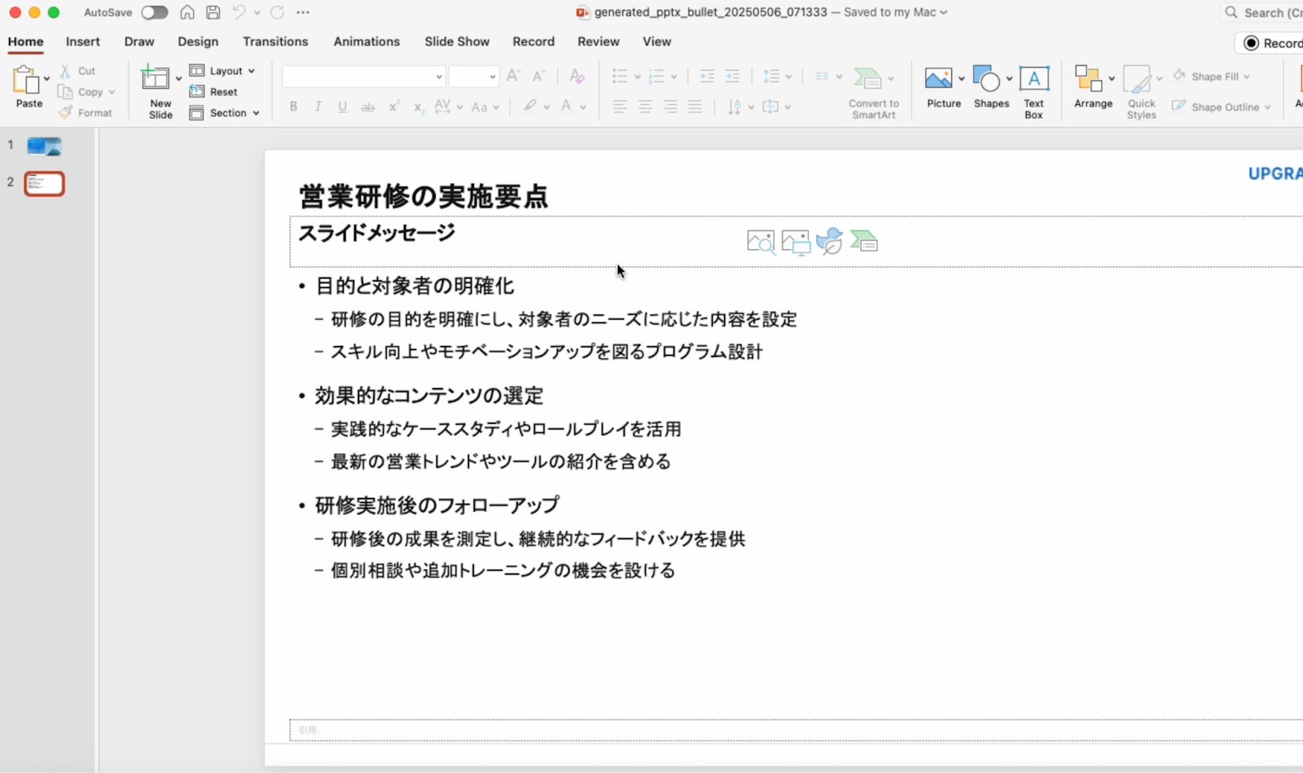
Task: Click the stock images placeholder icon
Action: (761, 242)
